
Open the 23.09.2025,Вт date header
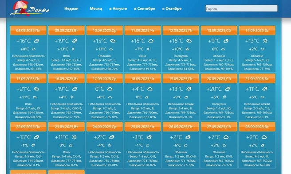click(67, 127)
